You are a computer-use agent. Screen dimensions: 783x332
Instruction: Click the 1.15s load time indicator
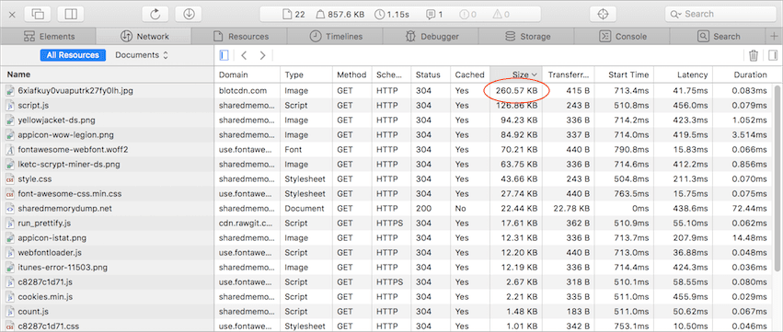click(392, 15)
